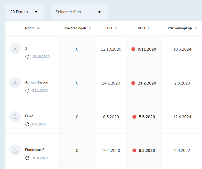This screenshot has width=202, height=169.
Task: Open Adrian Razvan's avatar icon
Action: (15, 83)
